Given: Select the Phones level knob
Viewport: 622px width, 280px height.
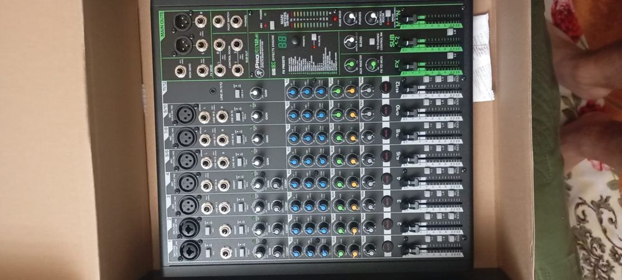Looking at the screenshot, I should coord(350,18).
